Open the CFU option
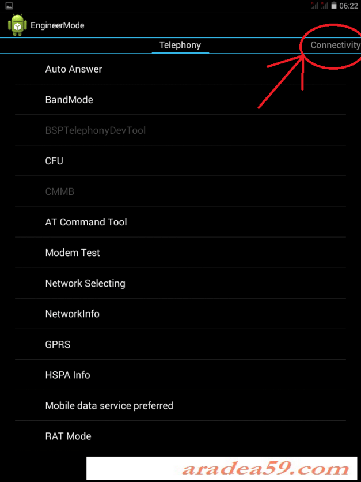361x482 pixels. pyautogui.click(x=54, y=160)
